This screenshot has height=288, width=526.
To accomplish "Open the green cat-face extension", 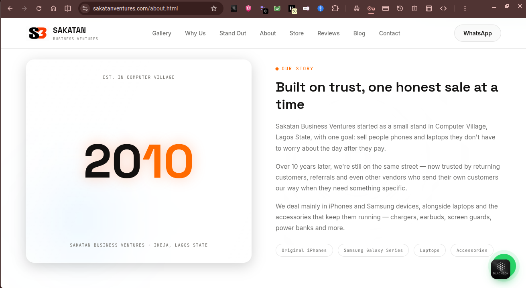I will click(277, 8).
